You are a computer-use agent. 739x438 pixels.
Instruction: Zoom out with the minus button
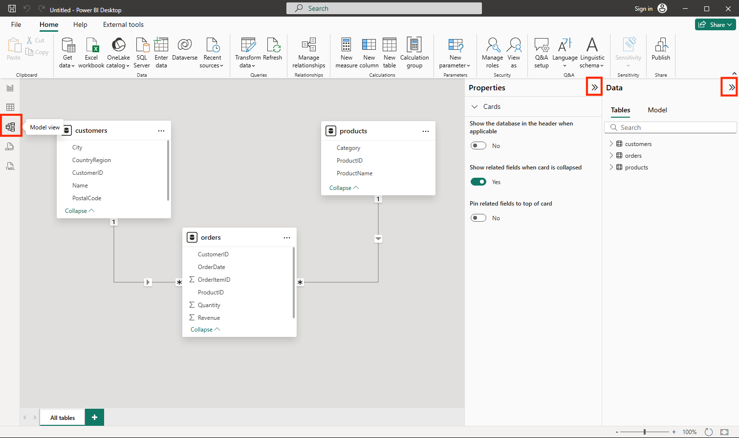(x=617, y=432)
